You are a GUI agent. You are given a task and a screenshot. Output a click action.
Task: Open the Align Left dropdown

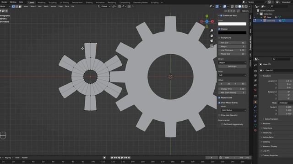(x=232, y=75)
